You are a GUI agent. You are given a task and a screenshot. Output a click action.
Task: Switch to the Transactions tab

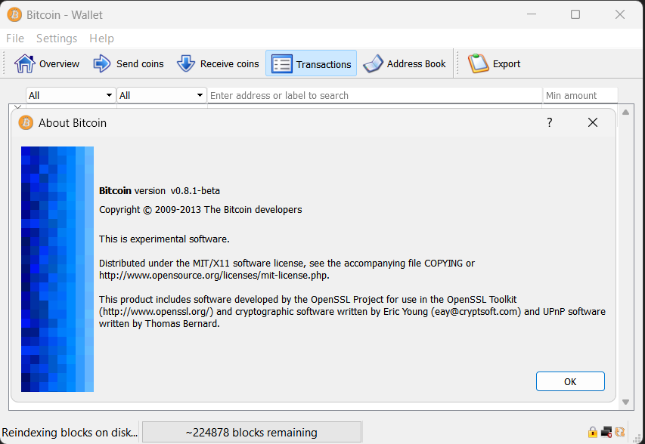[x=311, y=63]
